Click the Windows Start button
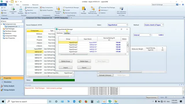This screenshot has height=104, width=185. [x=3, y=101]
